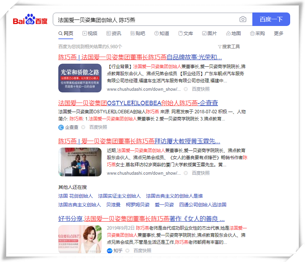Click the 企查查 source icon
The image size is (305, 262).
(61, 127)
